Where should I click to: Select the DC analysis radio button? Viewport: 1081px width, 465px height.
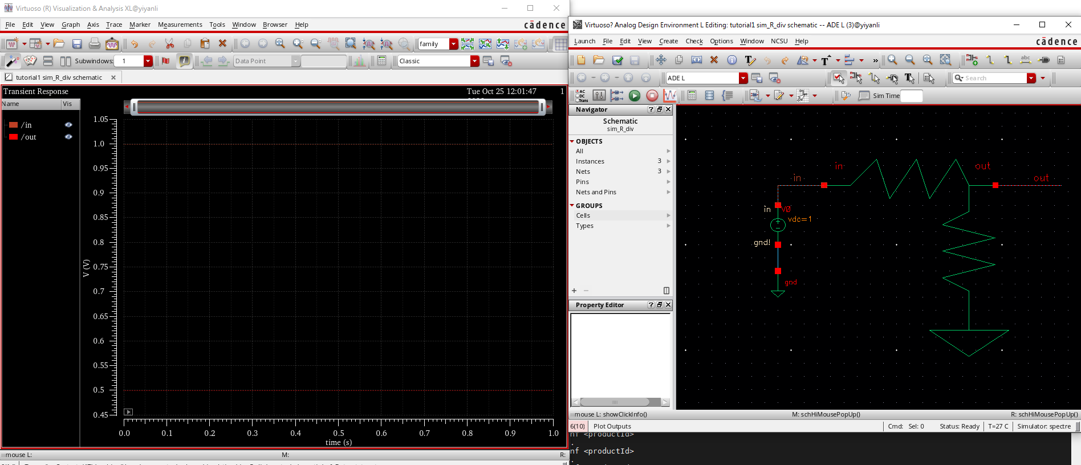pos(577,96)
